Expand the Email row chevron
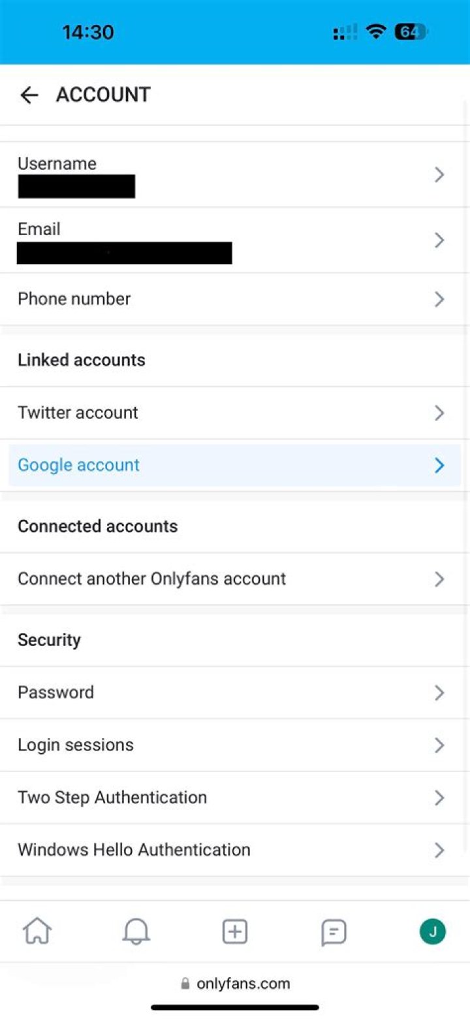 click(439, 240)
